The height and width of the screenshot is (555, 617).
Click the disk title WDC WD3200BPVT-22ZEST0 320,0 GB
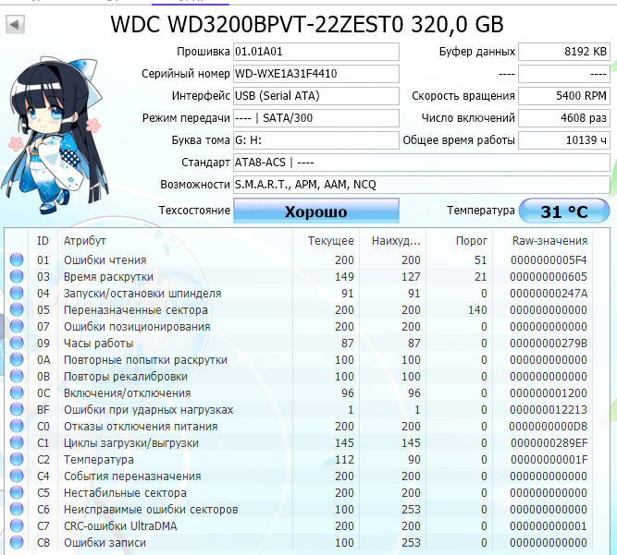click(x=307, y=24)
